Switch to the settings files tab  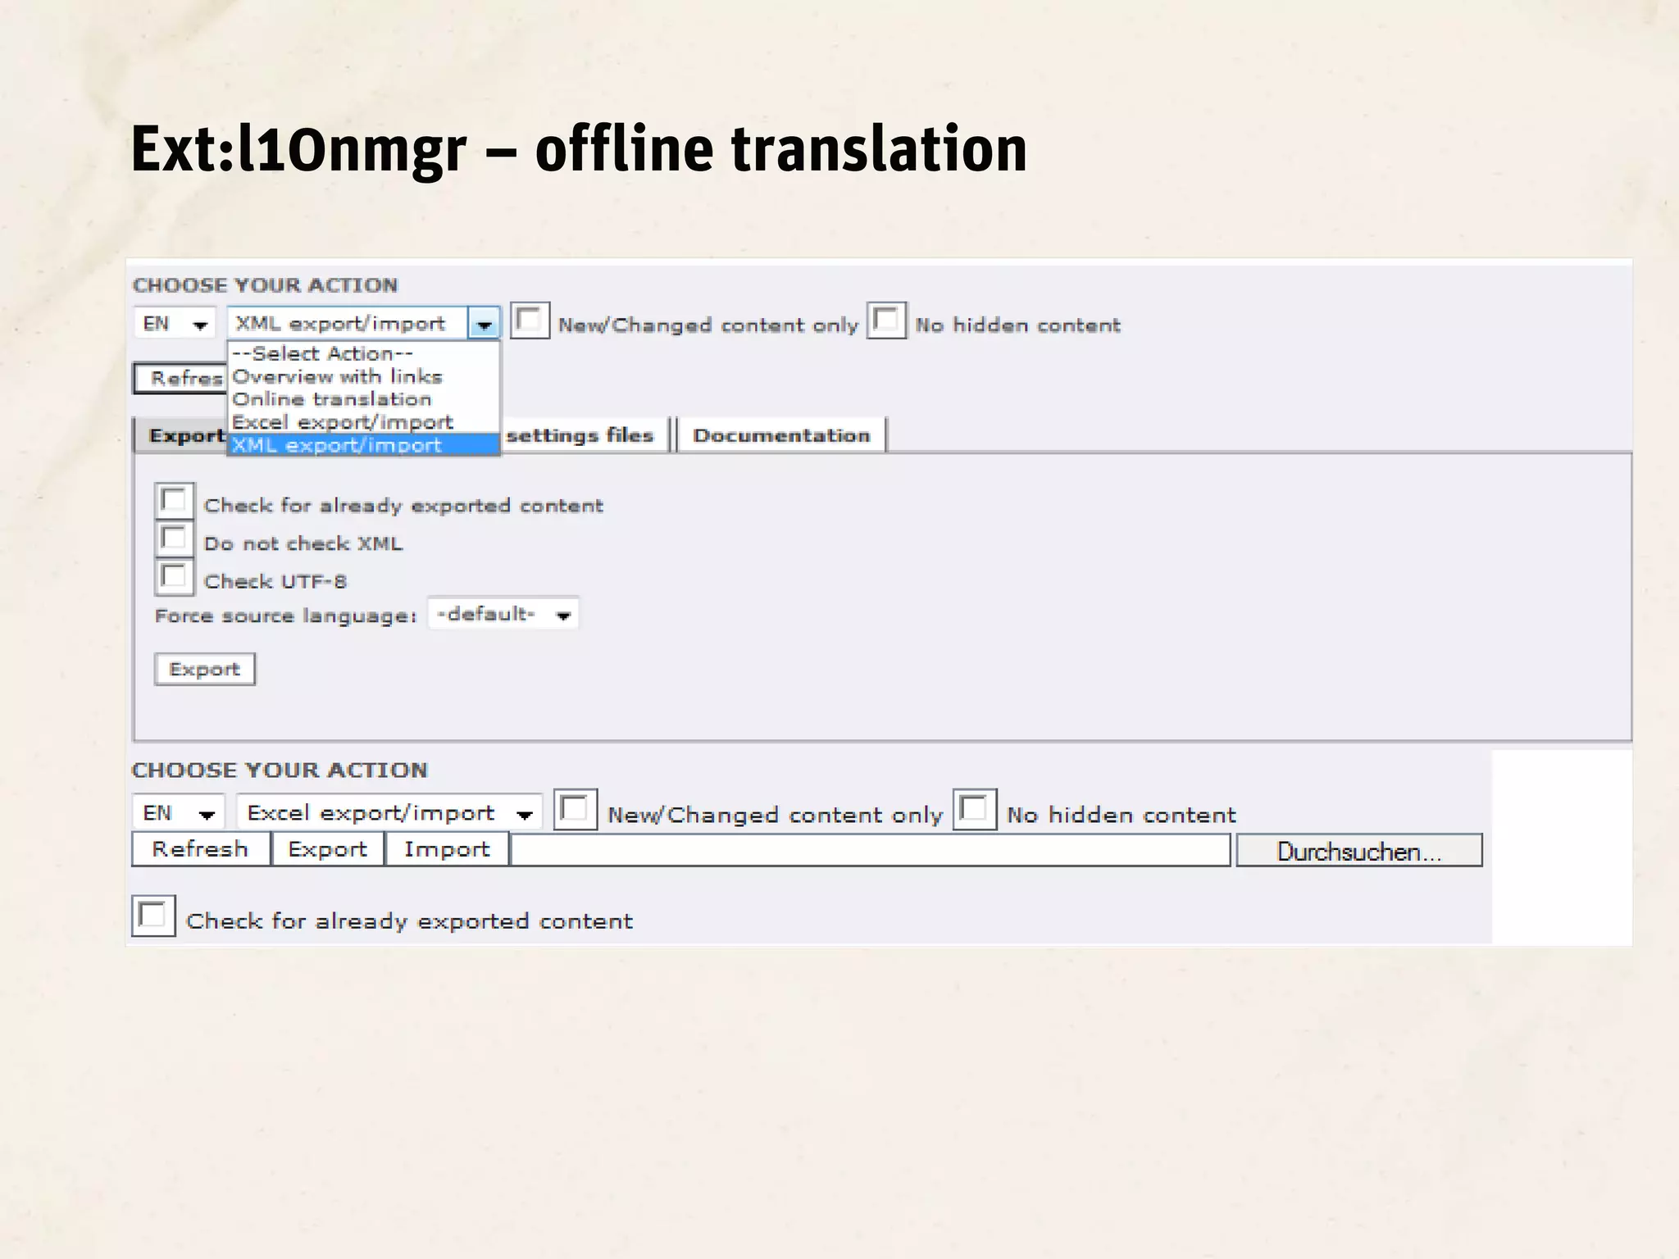click(585, 435)
